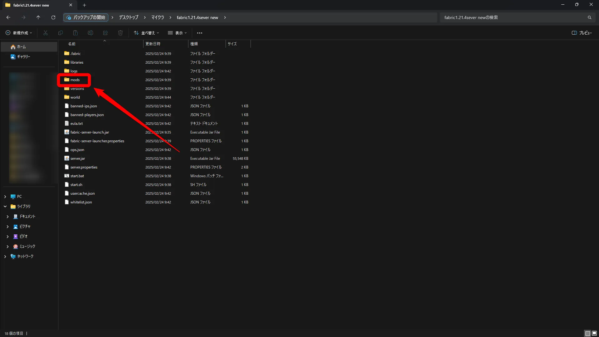
Task: Open the 並べ替え sort dropdown
Action: coord(146,33)
